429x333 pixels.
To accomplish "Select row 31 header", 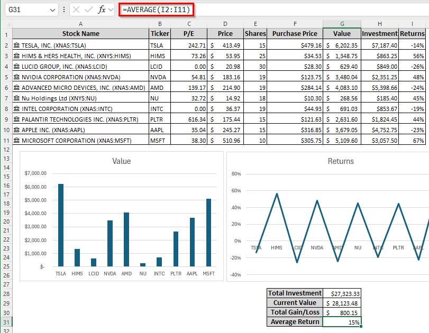I will [x=7, y=322].
